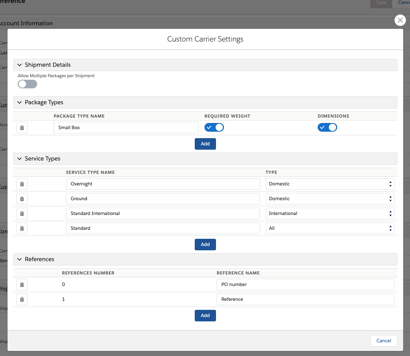Viewport: 410px width, 356px height.
Task: Click the SERVICE TYPE NAME column header
Action: 90,172
